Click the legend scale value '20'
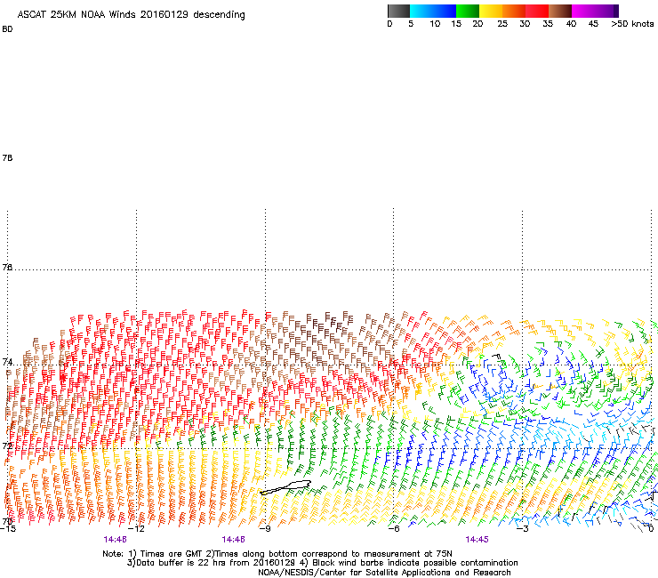 [x=477, y=24]
